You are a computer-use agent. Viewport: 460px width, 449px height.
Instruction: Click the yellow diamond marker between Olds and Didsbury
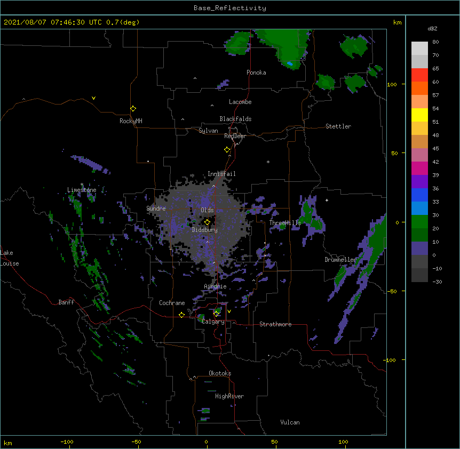[x=207, y=222]
